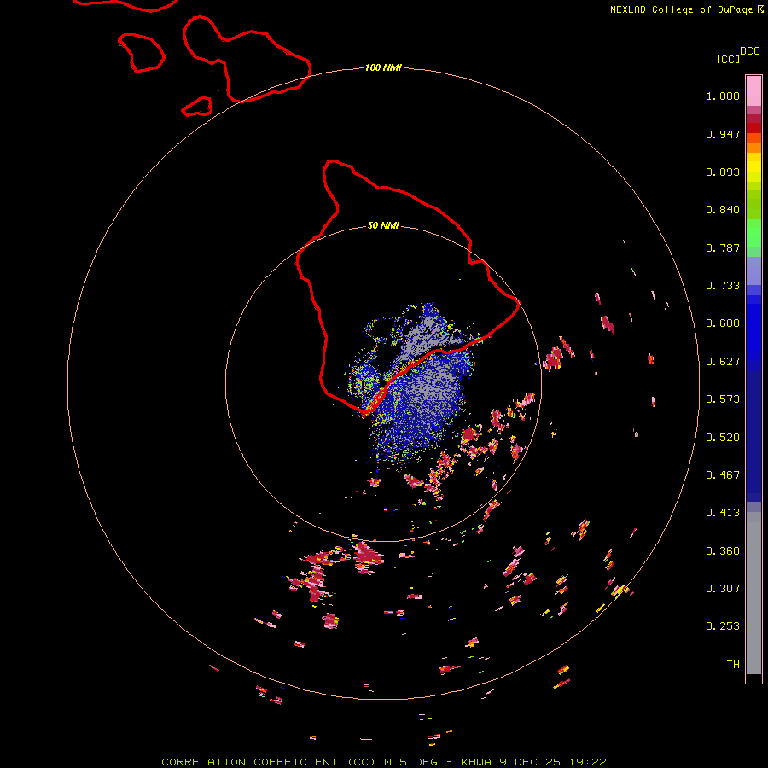Click the 0.947 scale value
The height and width of the screenshot is (768, 768).
(723, 134)
